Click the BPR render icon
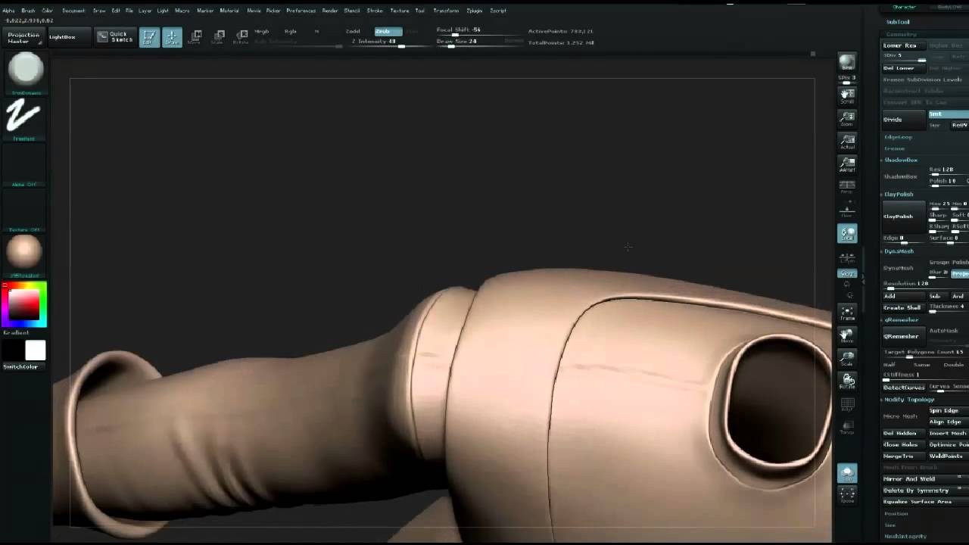969x545 pixels. tap(847, 64)
